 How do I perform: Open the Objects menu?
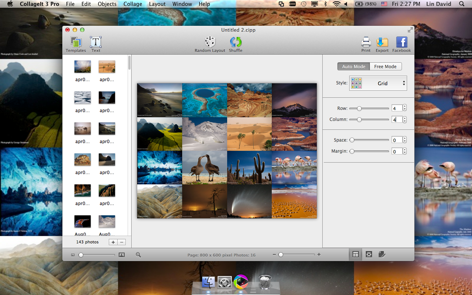(x=107, y=4)
